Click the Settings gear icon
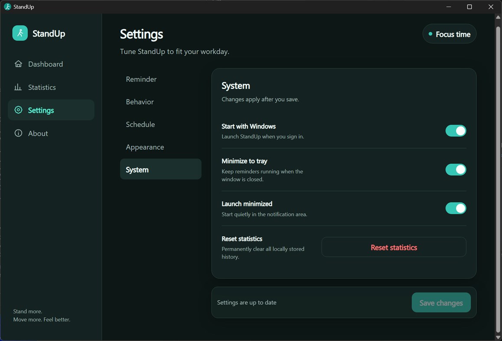The image size is (502, 341). pyautogui.click(x=18, y=110)
